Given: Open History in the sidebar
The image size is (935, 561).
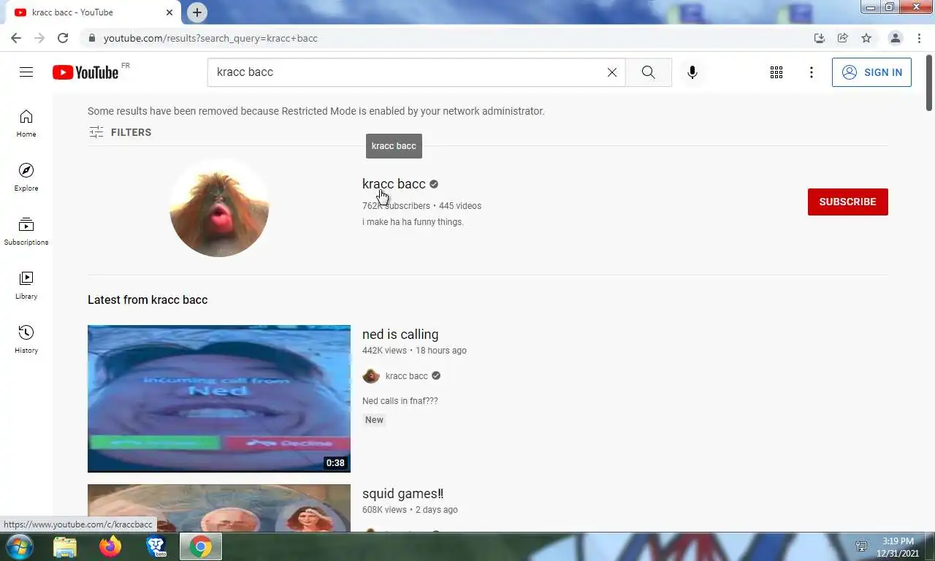Looking at the screenshot, I should pos(26,340).
